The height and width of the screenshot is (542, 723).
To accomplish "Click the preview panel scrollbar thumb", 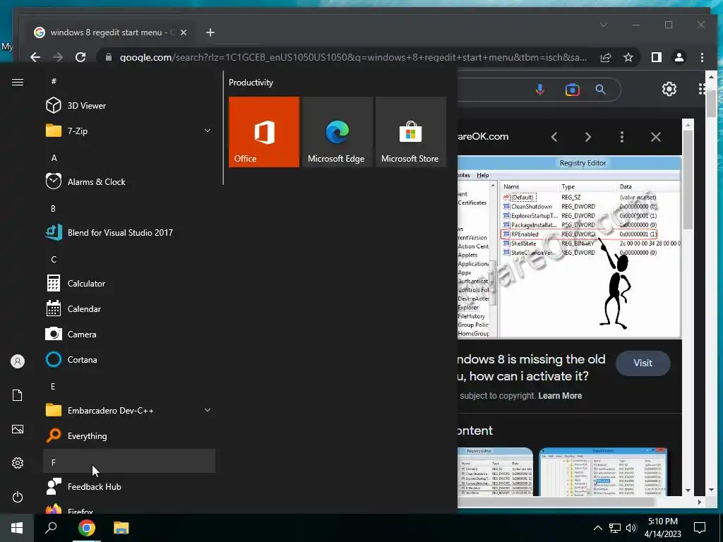I will 688,180.
